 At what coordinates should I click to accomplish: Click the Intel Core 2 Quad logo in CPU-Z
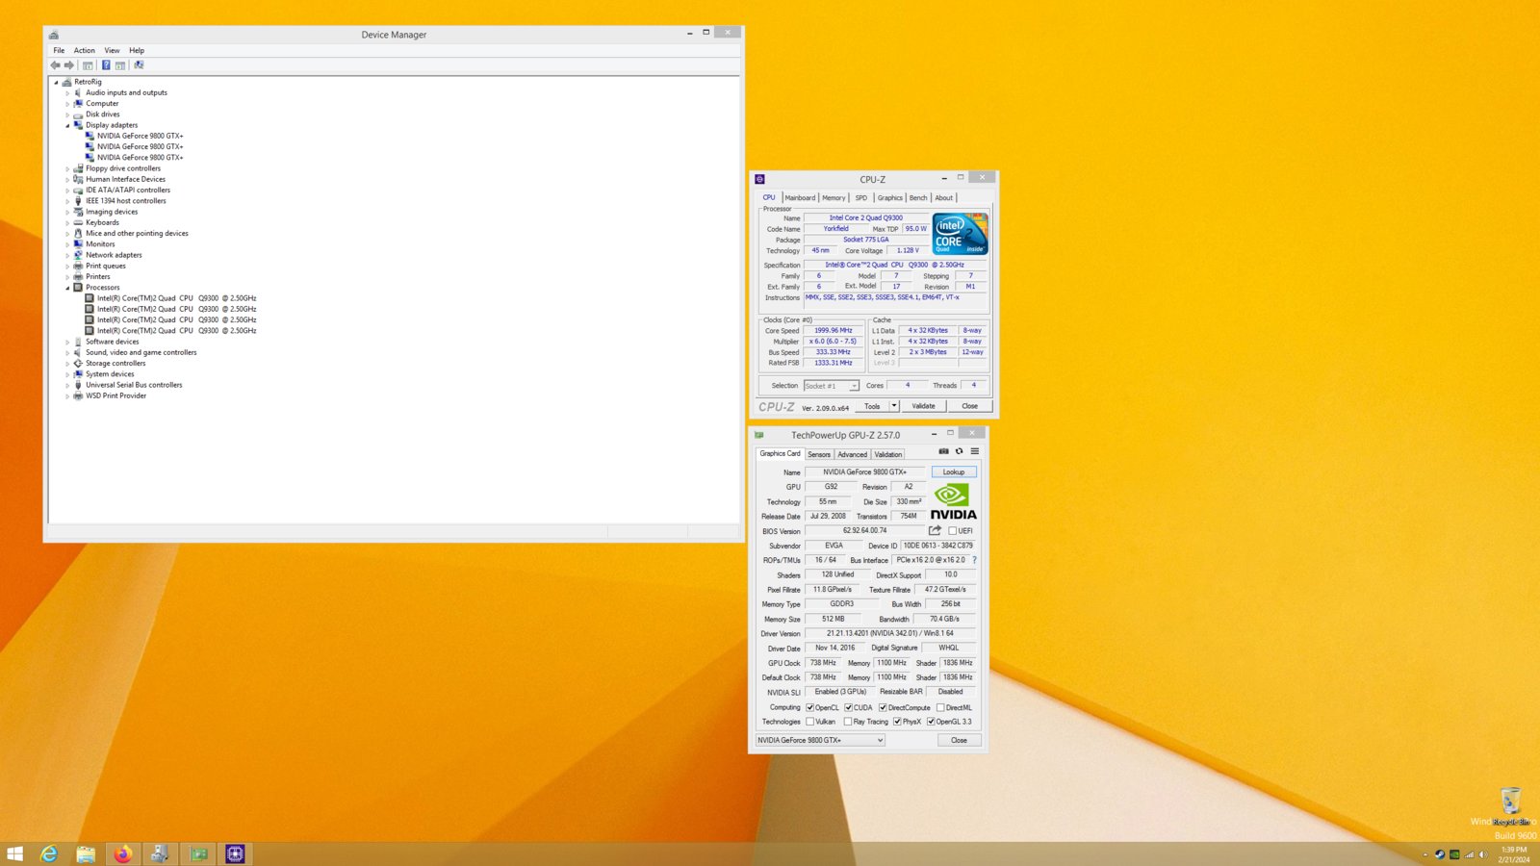[960, 234]
